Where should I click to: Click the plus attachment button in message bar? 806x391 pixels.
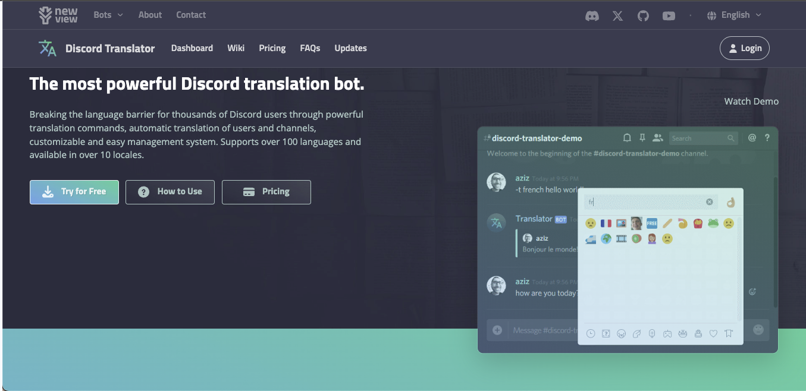click(x=497, y=330)
